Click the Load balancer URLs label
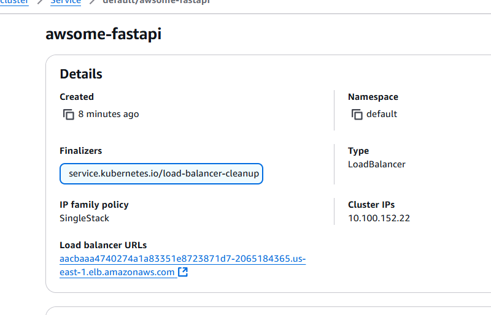 [x=103, y=245]
